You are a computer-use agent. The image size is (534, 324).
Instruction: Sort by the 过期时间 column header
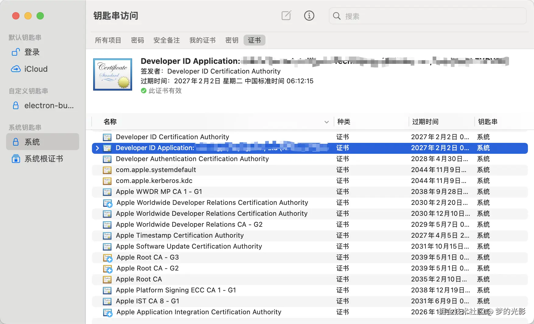coord(425,122)
